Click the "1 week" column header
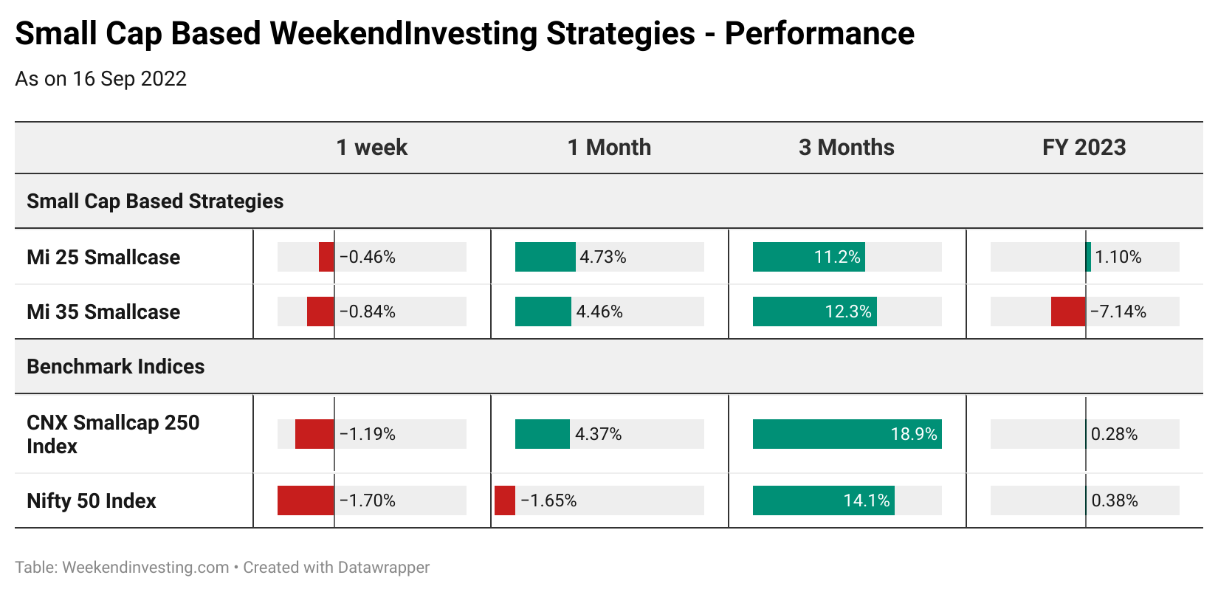The height and width of the screenshot is (592, 1218). point(371,148)
